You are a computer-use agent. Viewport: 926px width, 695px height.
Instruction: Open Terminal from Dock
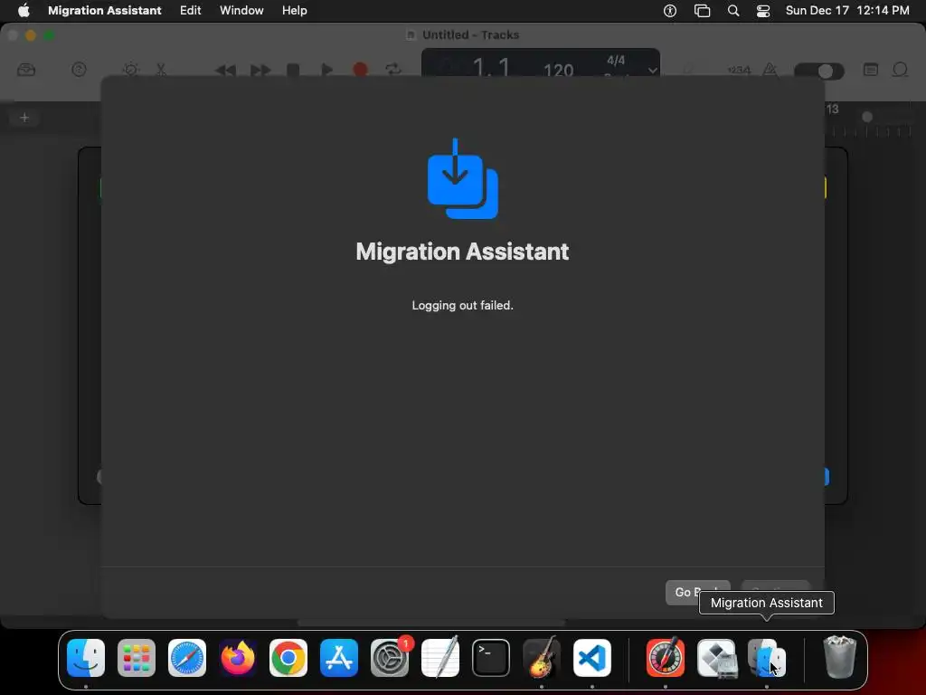tap(491, 658)
